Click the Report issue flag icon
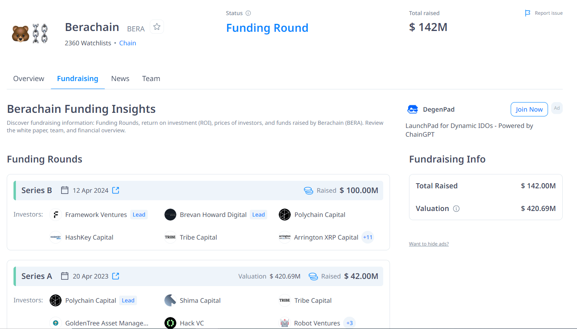Screen dimensions: 577x329 [528, 13]
